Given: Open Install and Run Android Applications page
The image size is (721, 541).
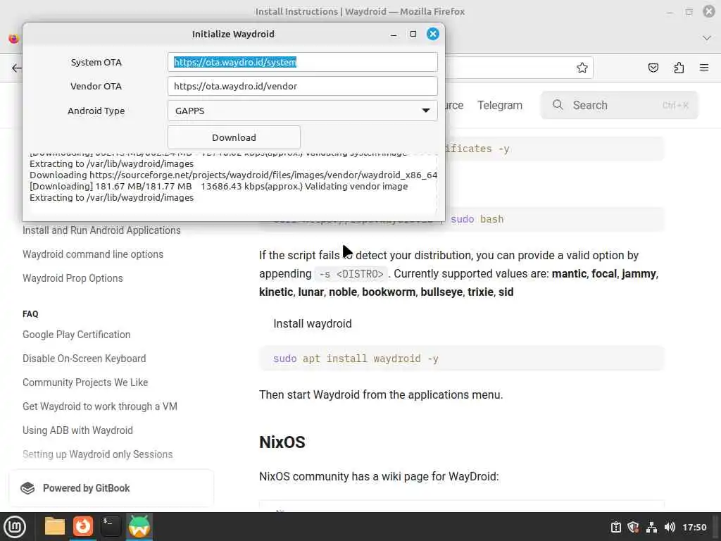Looking at the screenshot, I should pos(101,230).
